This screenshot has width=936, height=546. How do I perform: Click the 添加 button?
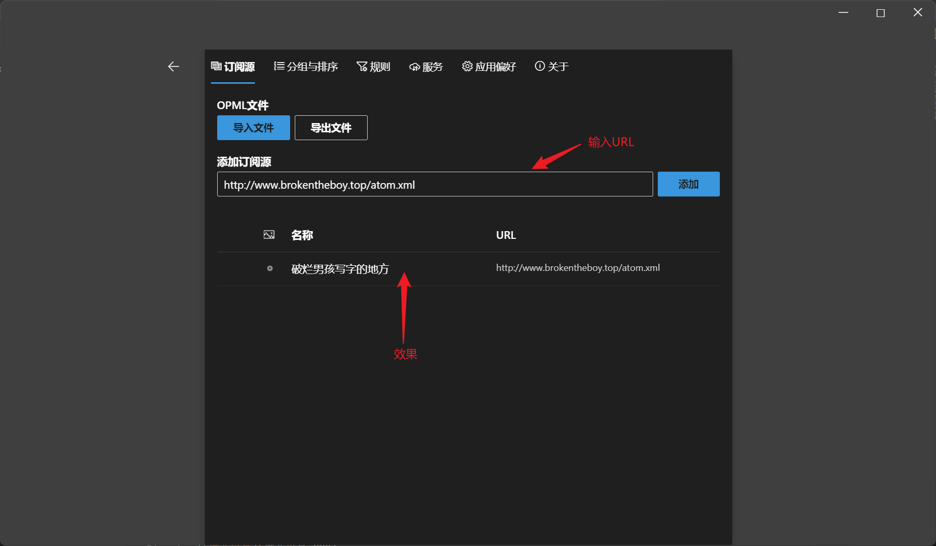pos(688,184)
